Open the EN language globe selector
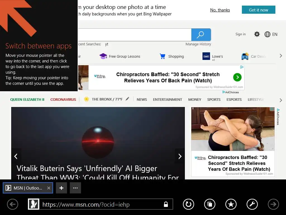Image resolution: width=286 pixels, height=215 pixels. (x=271, y=34)
